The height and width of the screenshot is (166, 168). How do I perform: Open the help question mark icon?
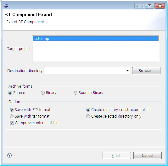pyautogui.click(x=9, y=155)
